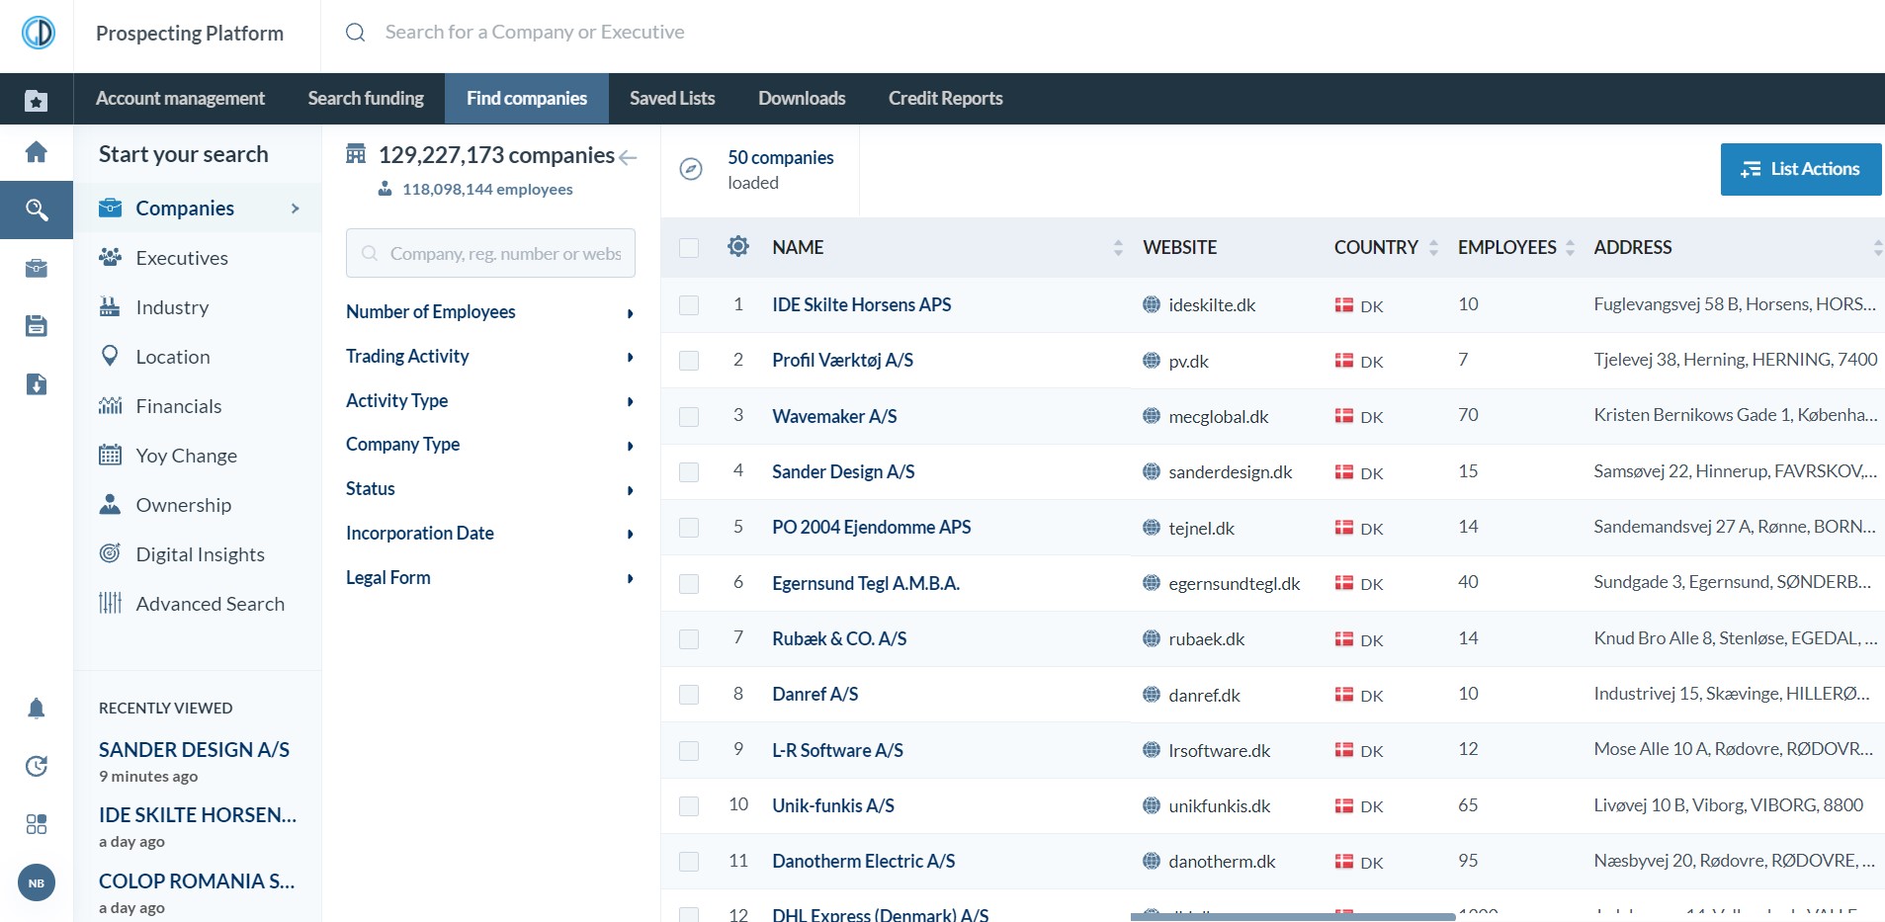Sort by the Employees column arrows
This screenshot has width=1885, height=922.
pyautogui.click(x=1570, y=247)
